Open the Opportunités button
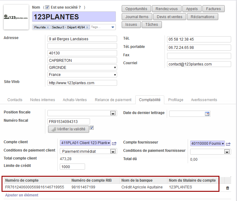237x201 pixels. pos(136,9)
